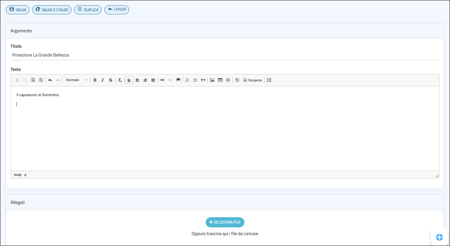
Task: Open the Normale paragraph format dropdown
Action: coord(77,80)
